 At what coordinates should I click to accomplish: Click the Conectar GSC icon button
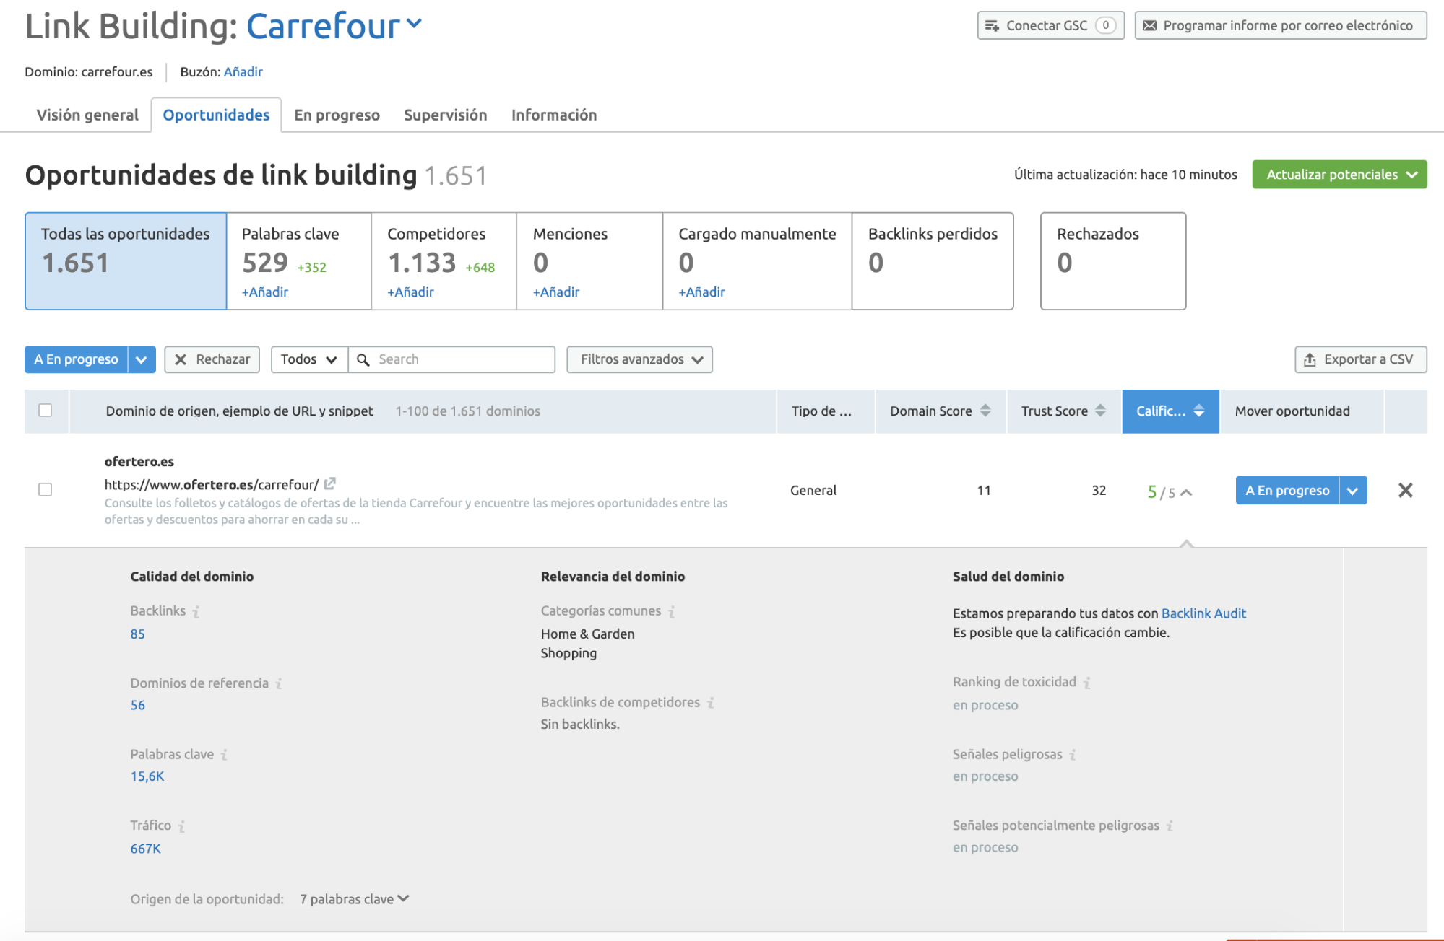pos(995,25)
